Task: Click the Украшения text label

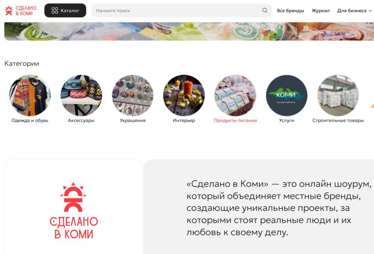Action: (x=132, y=121)
